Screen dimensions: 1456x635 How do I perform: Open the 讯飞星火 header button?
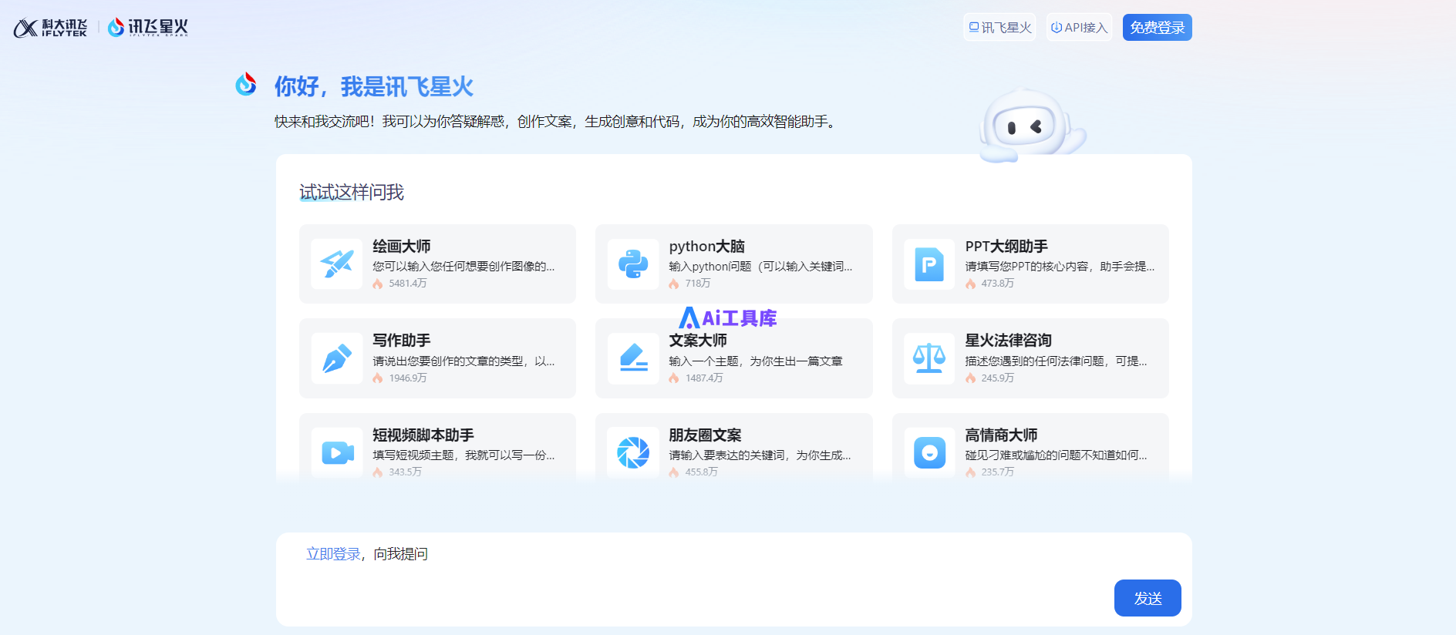(x=999, y=28)
